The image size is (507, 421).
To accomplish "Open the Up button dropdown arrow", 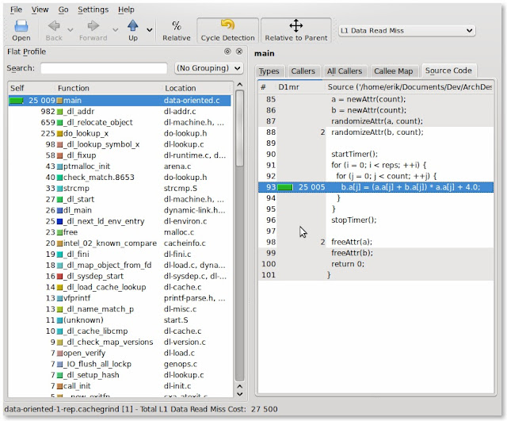I will pyautogui.click(x=150, y=30).
